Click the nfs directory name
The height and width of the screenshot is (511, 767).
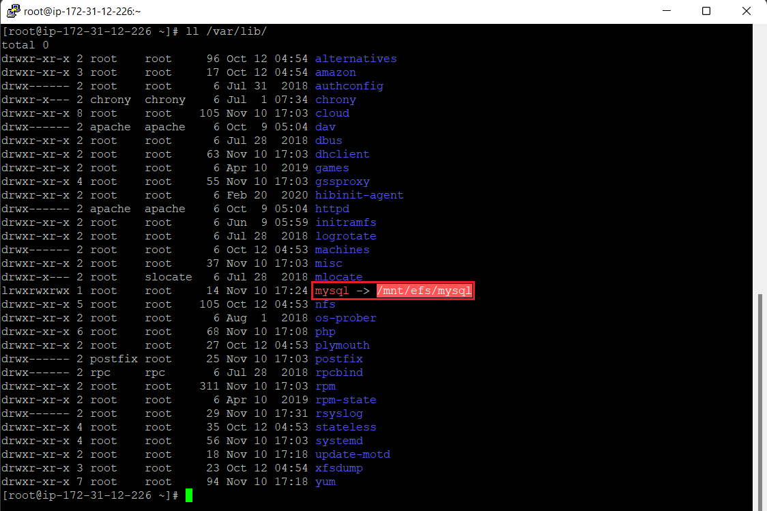[325, 304]
